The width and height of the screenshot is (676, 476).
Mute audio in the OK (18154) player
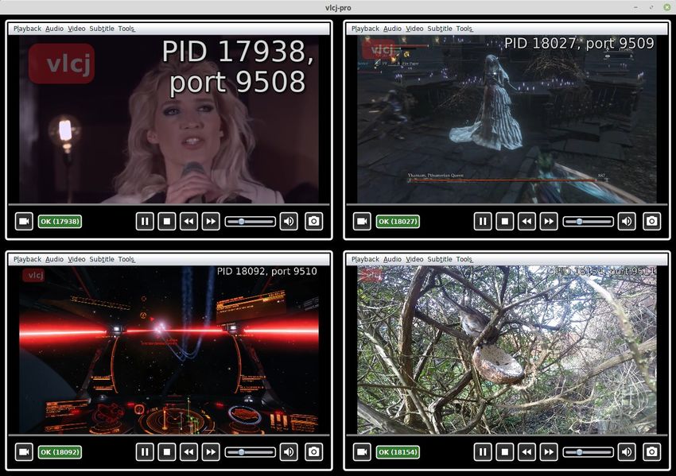627,452
